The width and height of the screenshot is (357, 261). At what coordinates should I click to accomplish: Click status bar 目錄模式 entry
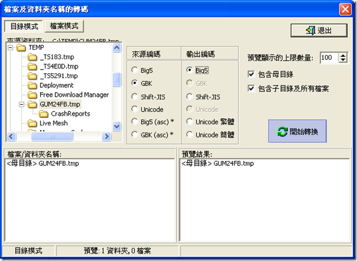pos(28,251)
